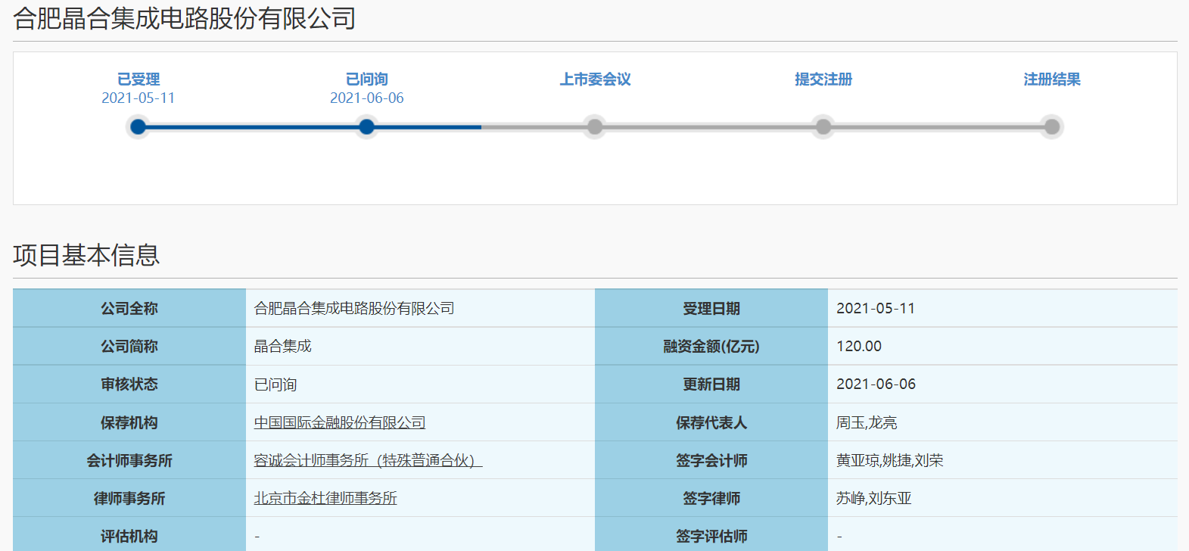Click the blue progress bar segment
The image size is (1189, 551).
click(252, 127)
